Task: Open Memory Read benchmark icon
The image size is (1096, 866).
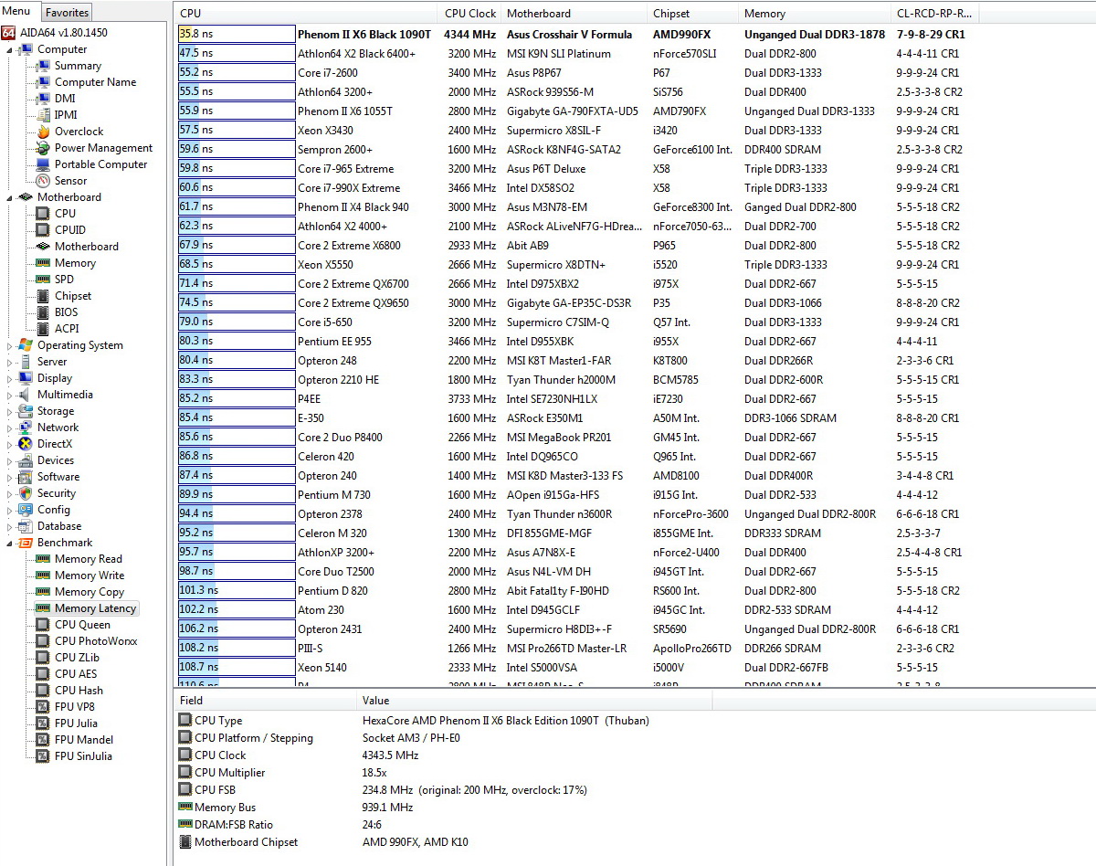Action: pos(42,559)
